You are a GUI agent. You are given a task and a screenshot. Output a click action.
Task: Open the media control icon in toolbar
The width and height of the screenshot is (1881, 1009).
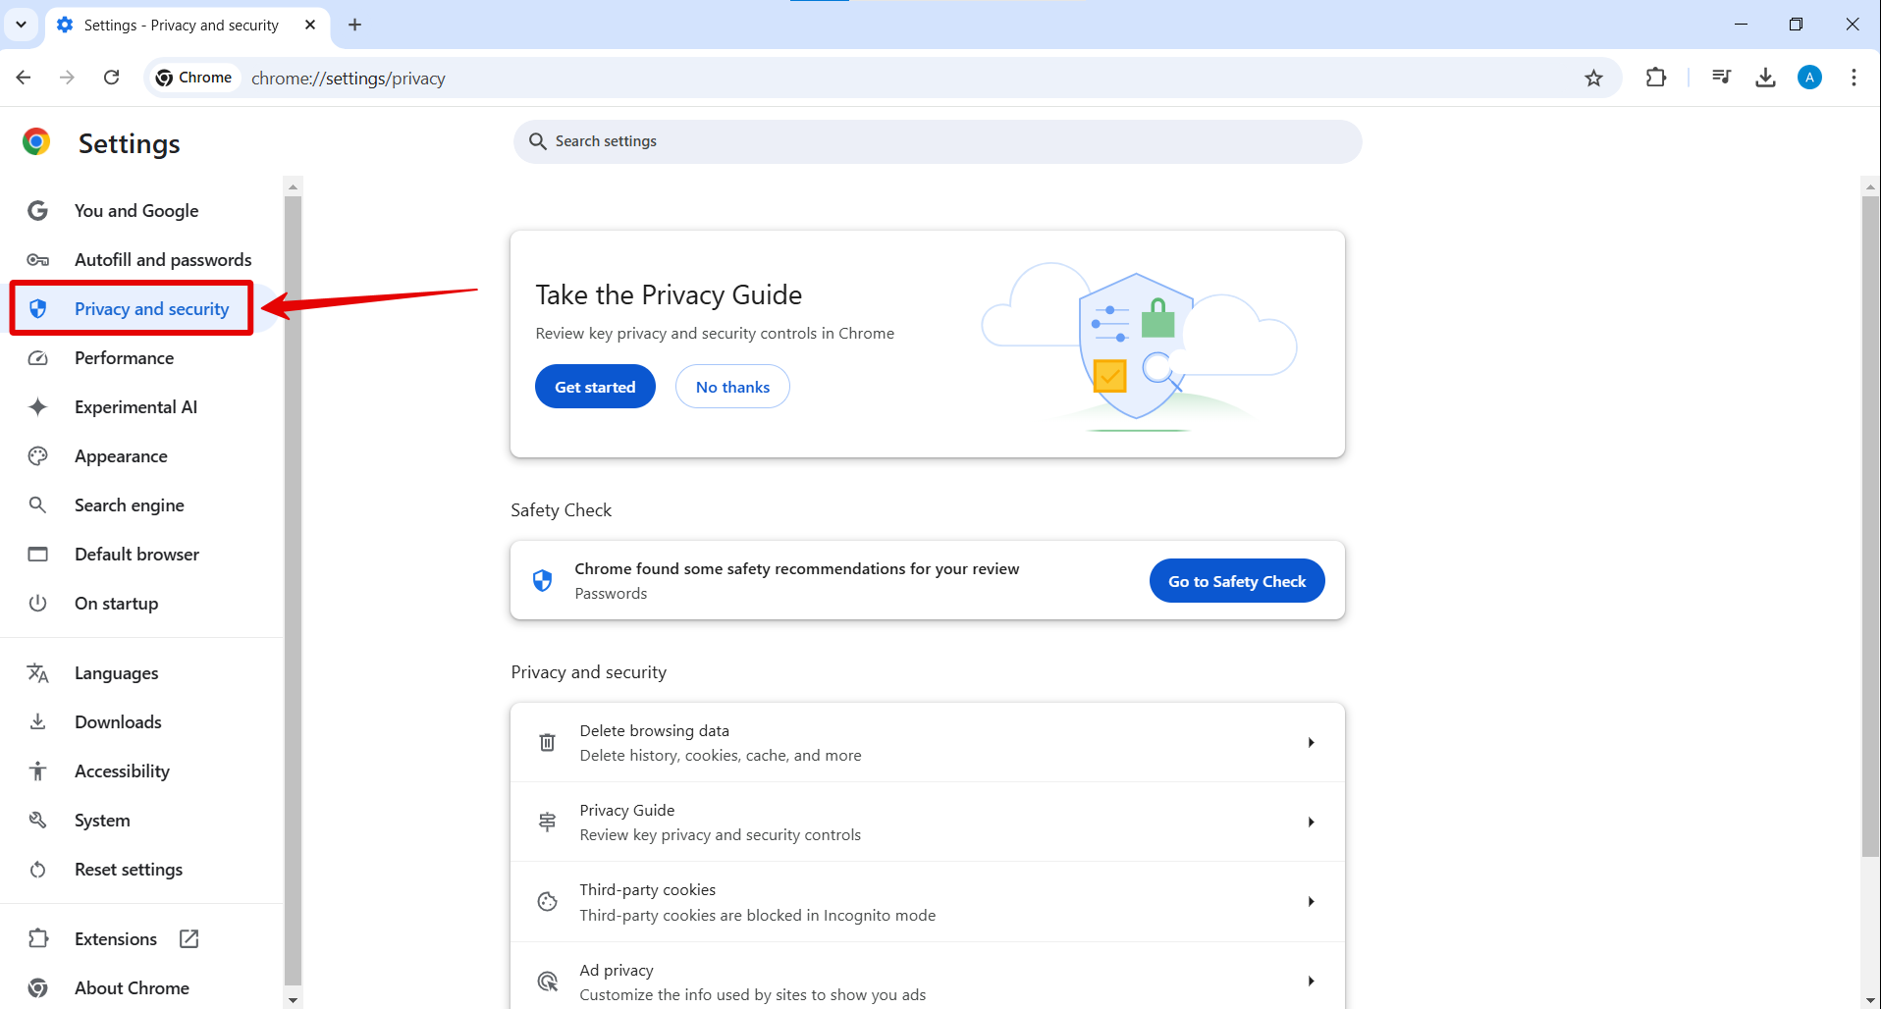coord(1721,78)
